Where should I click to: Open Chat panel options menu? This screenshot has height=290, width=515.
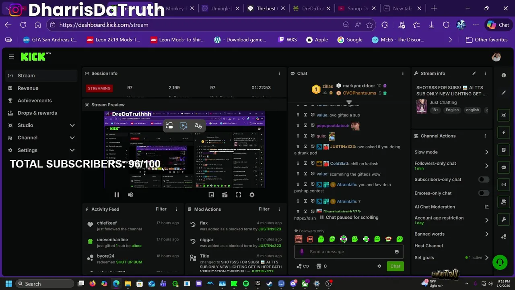tap(402, 73)
